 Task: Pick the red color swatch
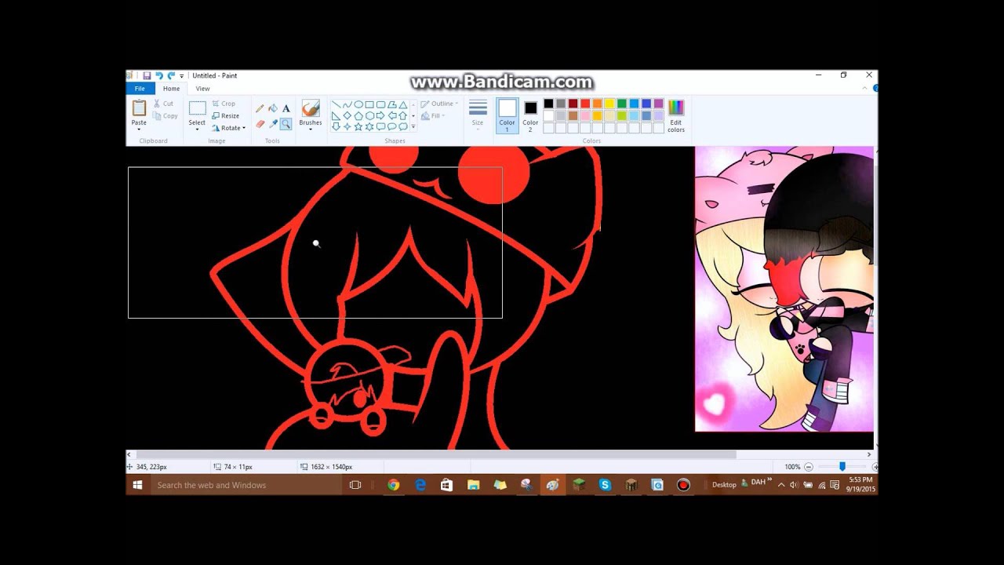pos(585,104)
